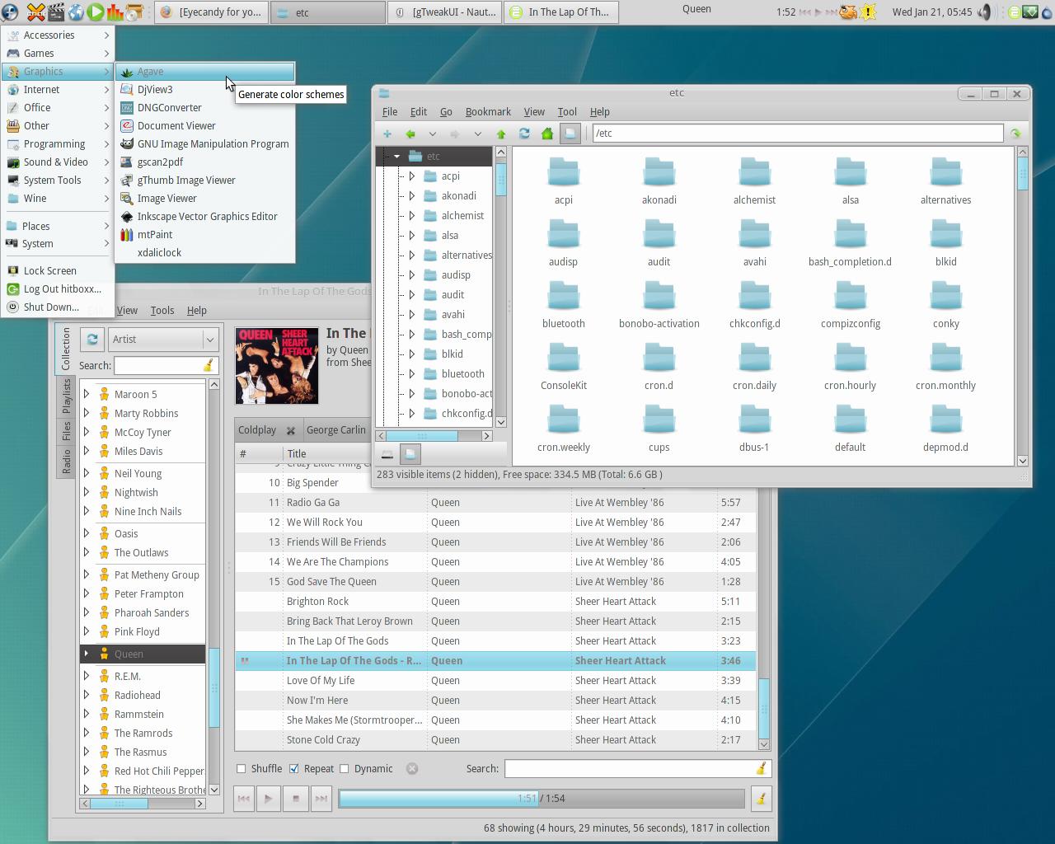The width and height of the screenshot is (1055, 844).
Task: Open the George Carlin playlist tab
Action: click(x=335, y=430)
